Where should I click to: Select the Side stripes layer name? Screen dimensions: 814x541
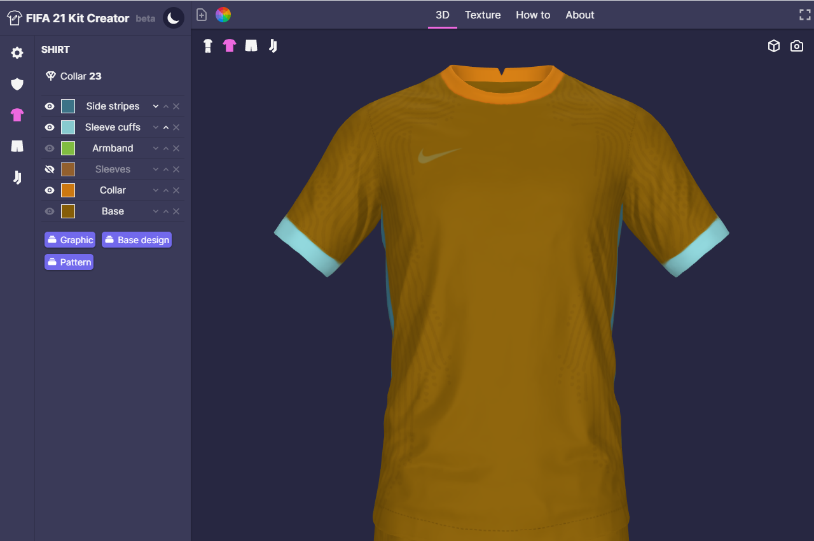[113, 106]
